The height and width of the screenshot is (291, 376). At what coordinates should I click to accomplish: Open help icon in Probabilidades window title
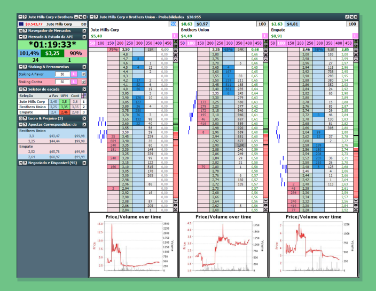click(96, 17)
